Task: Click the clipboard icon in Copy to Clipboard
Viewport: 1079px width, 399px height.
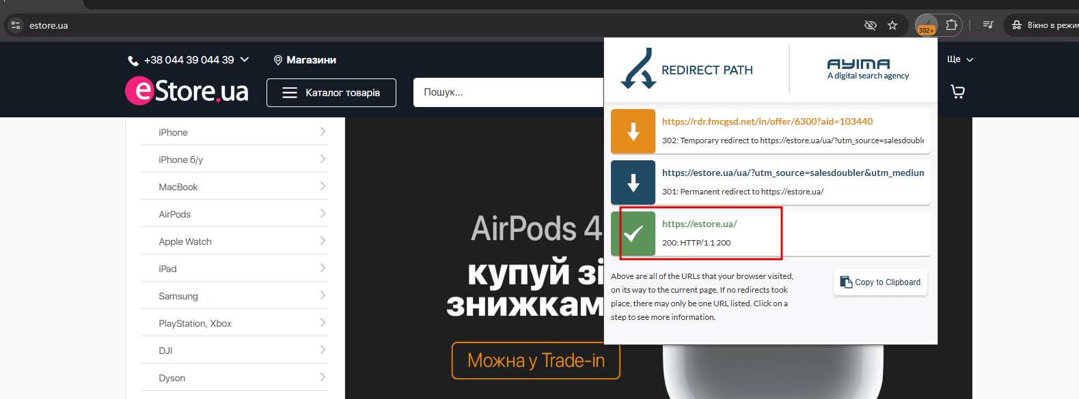Action: pos(846,282)
